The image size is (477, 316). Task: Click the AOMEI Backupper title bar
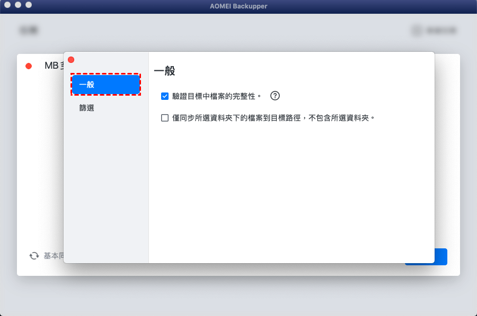coord(238,6)
